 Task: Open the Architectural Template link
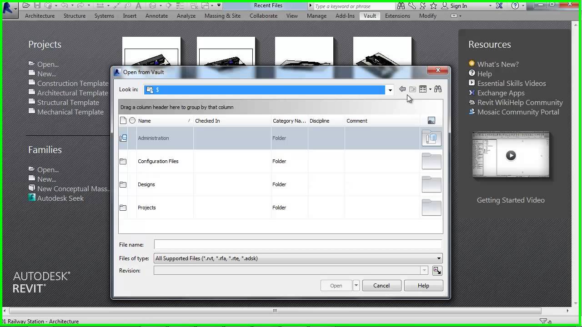coord(73,93)
